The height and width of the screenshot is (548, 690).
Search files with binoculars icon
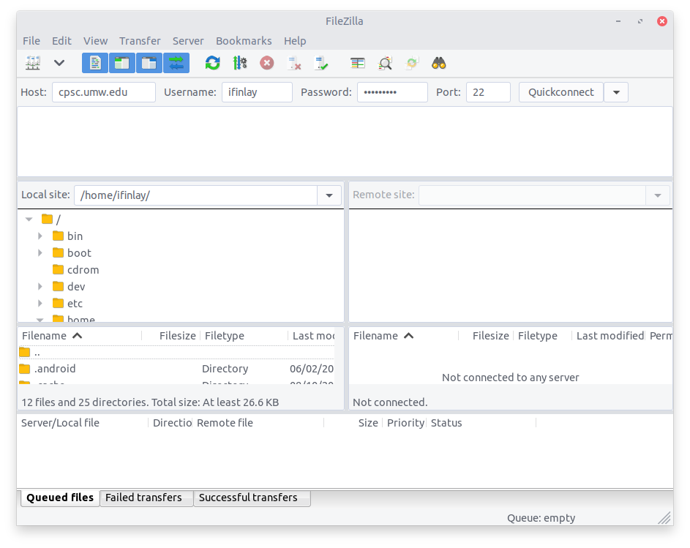point(439,63)
